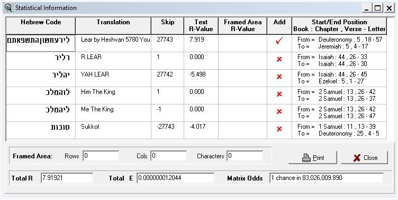The height and width of the screenshot is (200, 398).
Task: Click the magnifier icon in title bar
Action: click(x=8, y=8)
